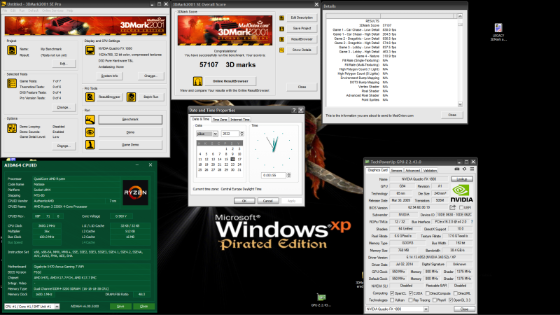
Task: Click the Selected Tests checklist icon
Action: [12, 83]
